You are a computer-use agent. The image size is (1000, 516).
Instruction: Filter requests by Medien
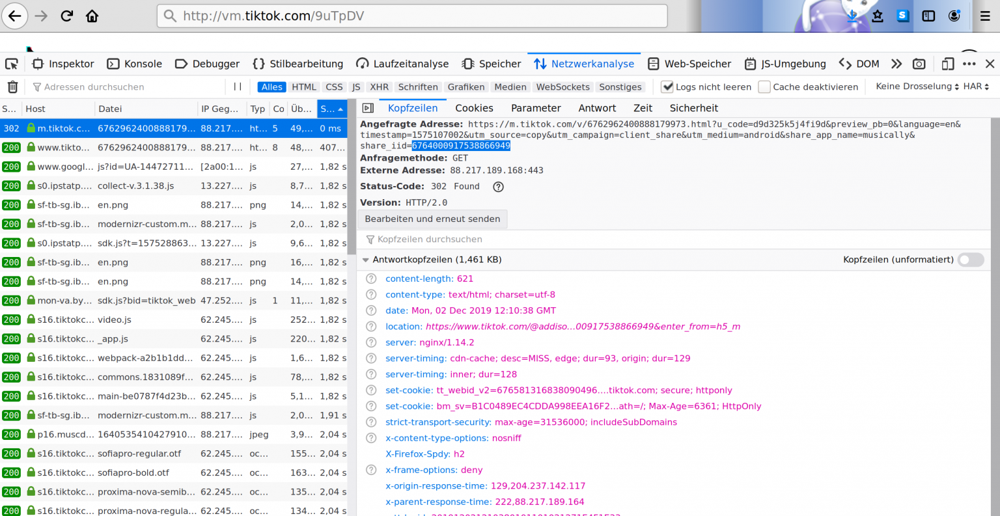click(510, 87)
